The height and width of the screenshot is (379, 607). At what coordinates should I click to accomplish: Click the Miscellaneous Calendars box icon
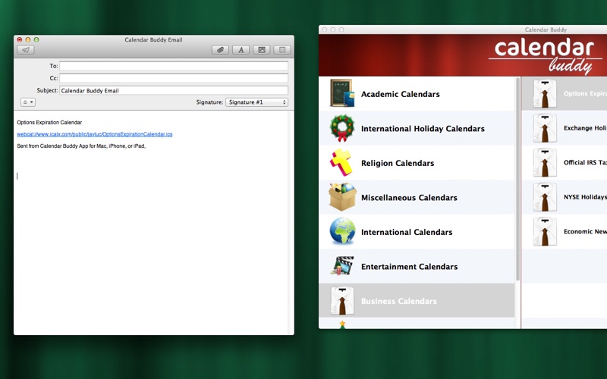342,197
